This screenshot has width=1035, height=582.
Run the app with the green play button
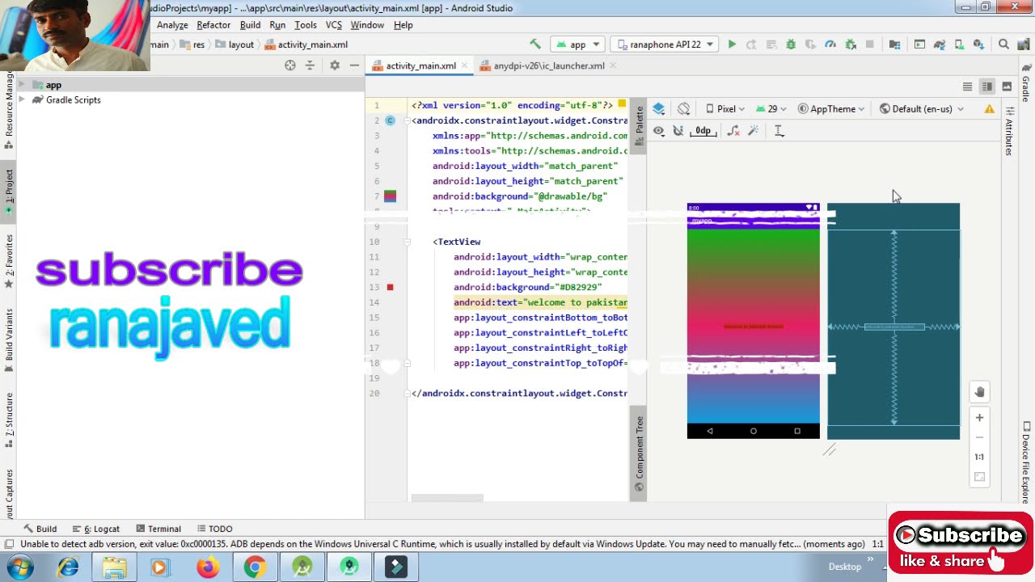(x=732, y=44)
